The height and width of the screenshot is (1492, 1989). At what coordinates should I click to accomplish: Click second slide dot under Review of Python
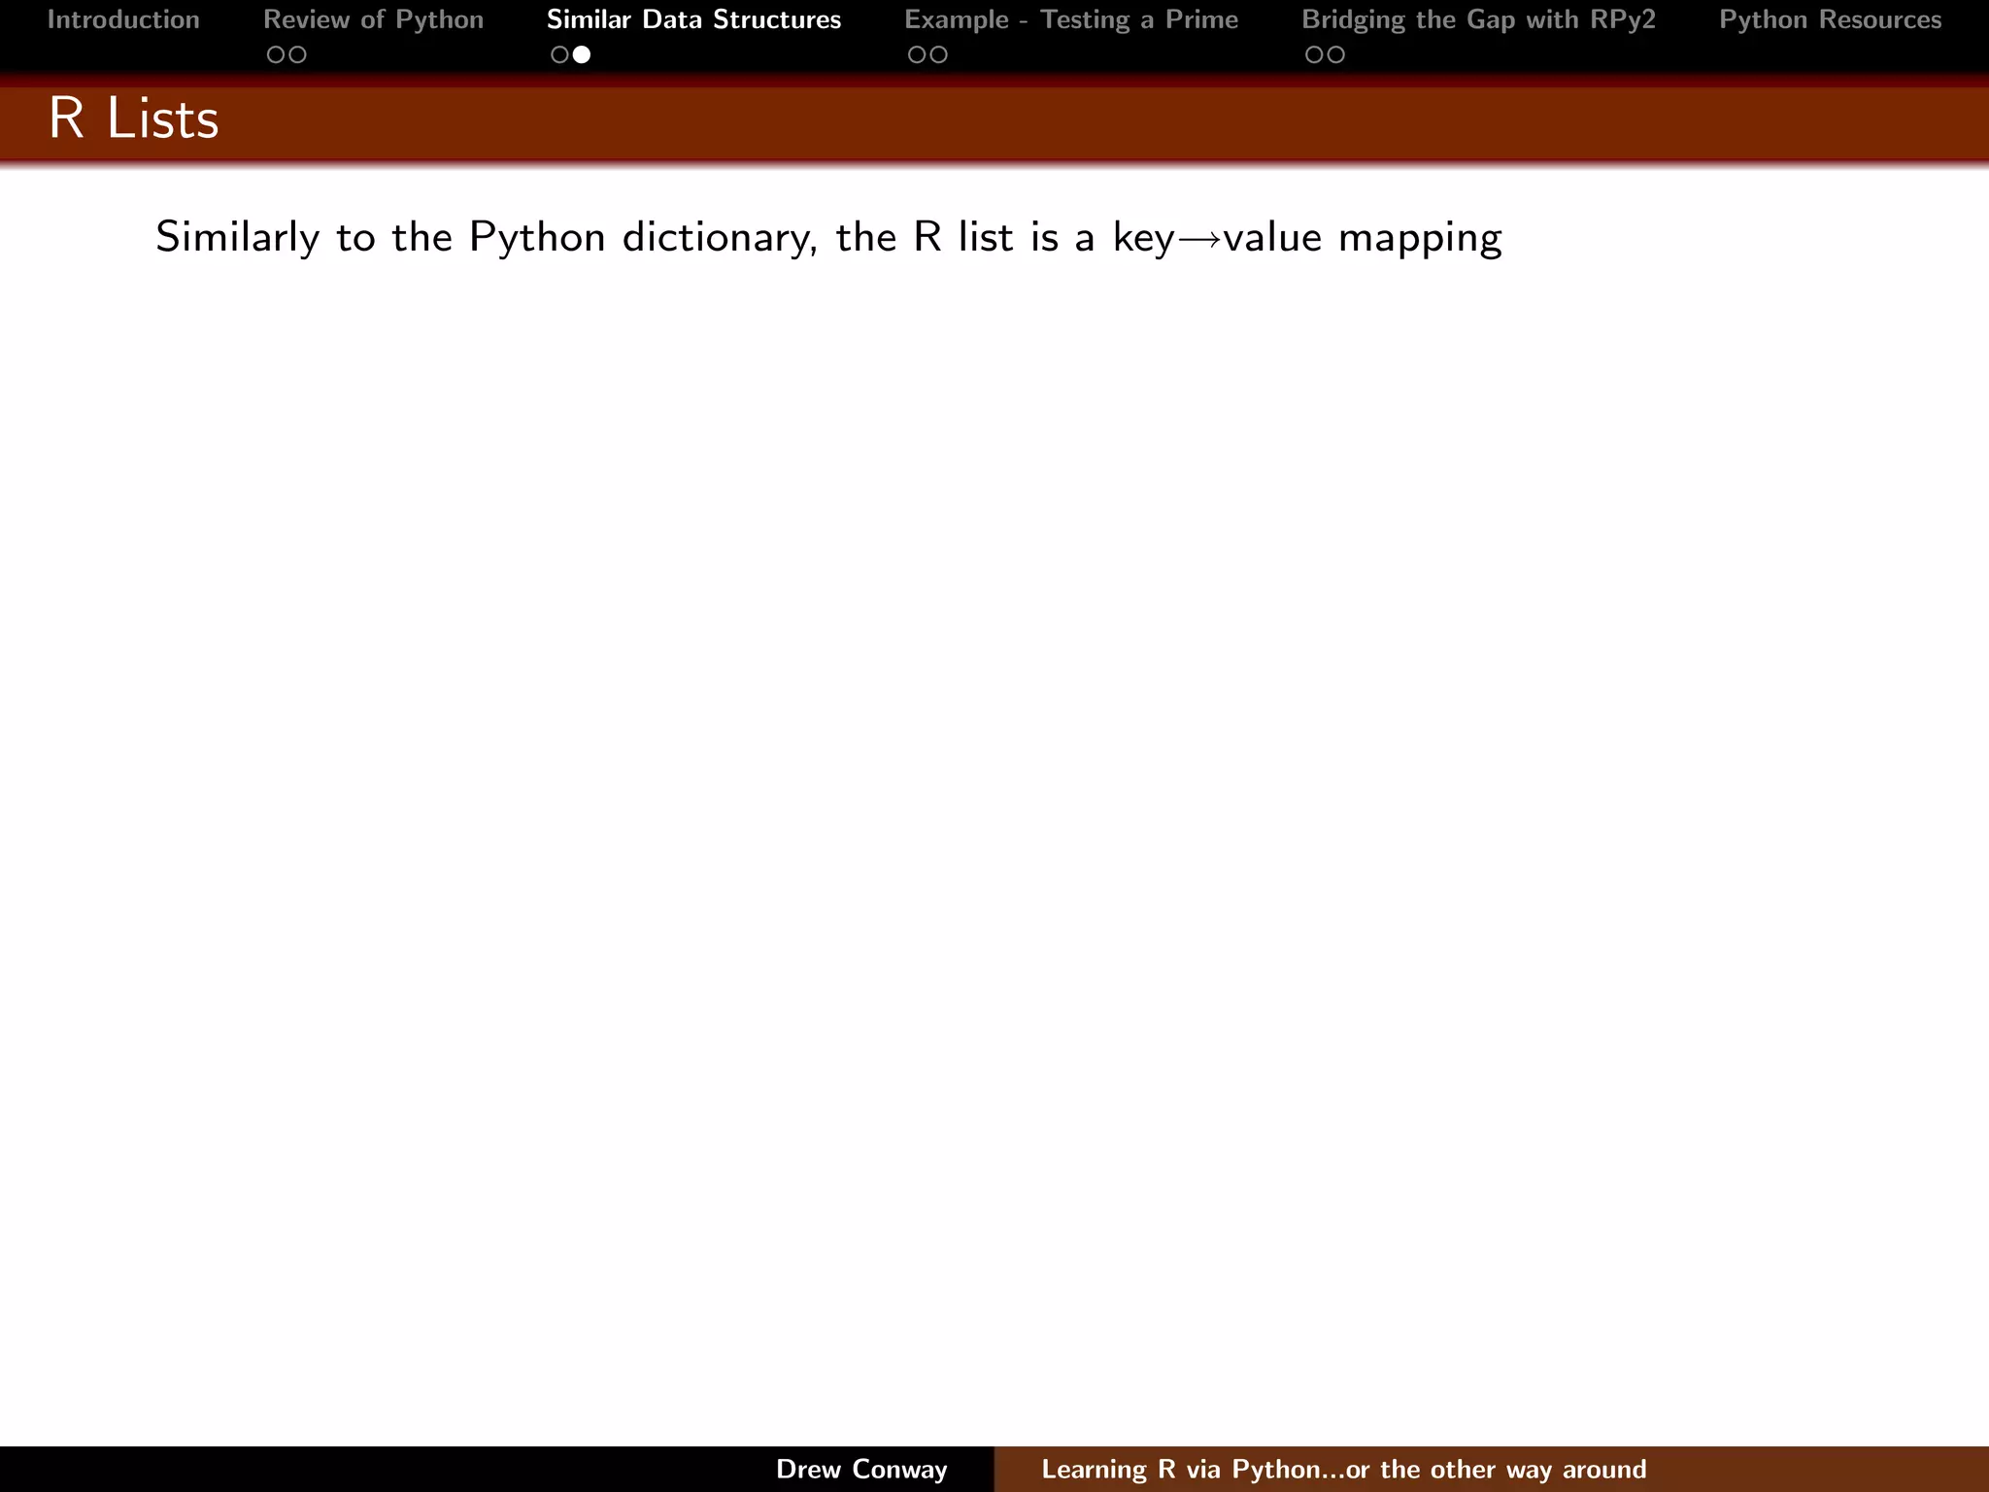(x=298, y=55)
